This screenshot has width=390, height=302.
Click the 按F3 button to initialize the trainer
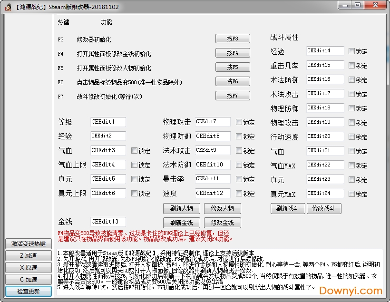pyautogui.click(x=233, y=39)
